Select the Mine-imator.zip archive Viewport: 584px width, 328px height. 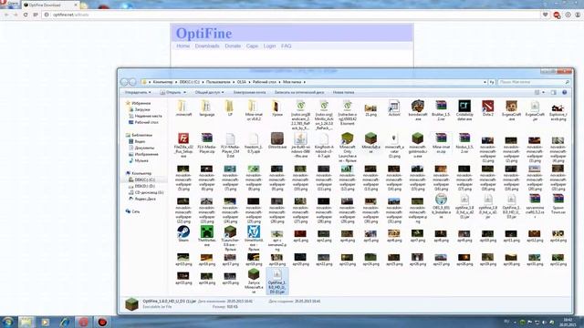pyautogui.click(x=441, y=143)
